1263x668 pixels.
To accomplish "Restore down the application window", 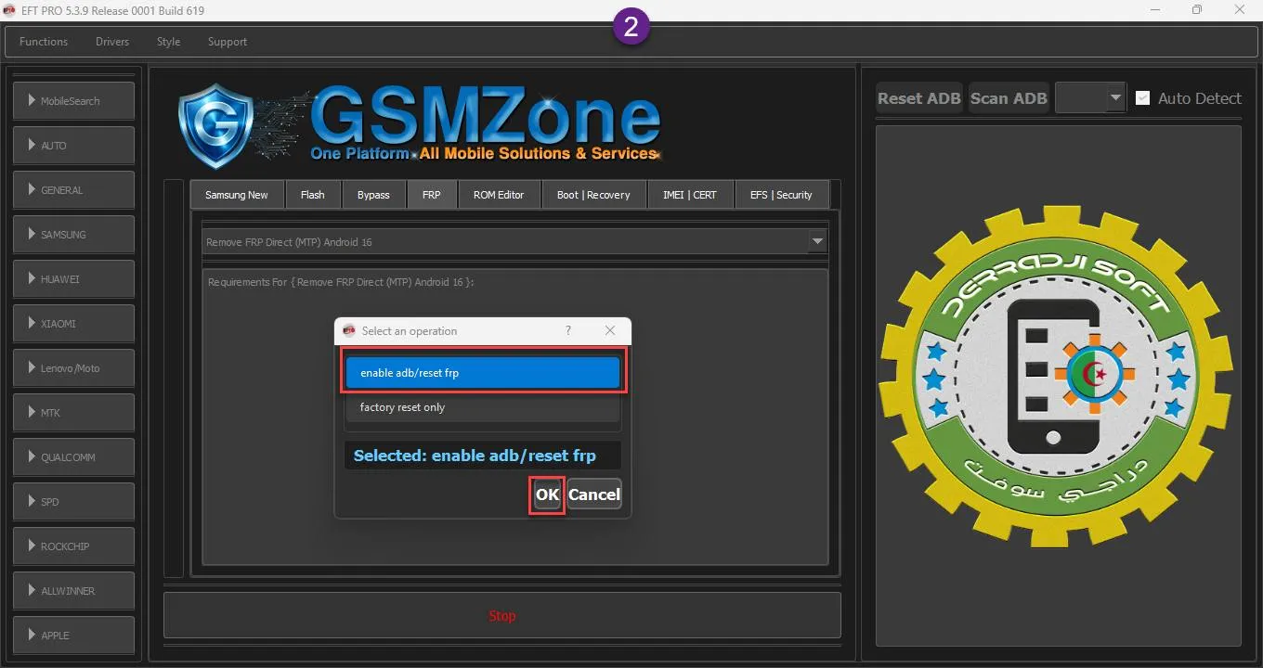I will click(1196, 10).
